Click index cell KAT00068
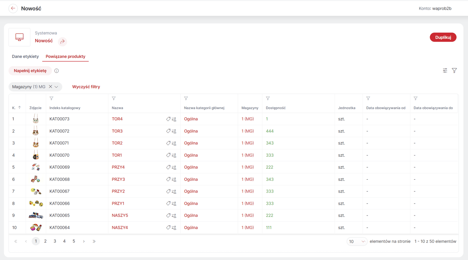 59,179
